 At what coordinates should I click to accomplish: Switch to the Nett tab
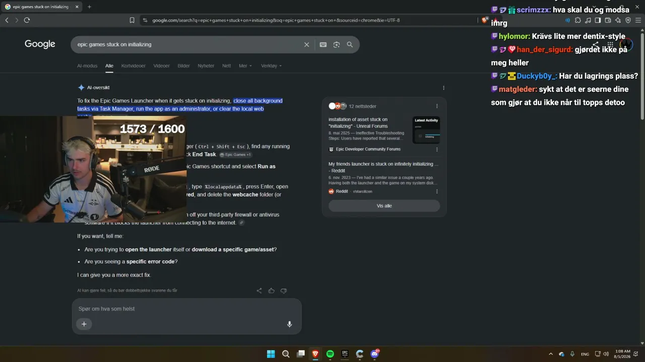tap(227, 66)
